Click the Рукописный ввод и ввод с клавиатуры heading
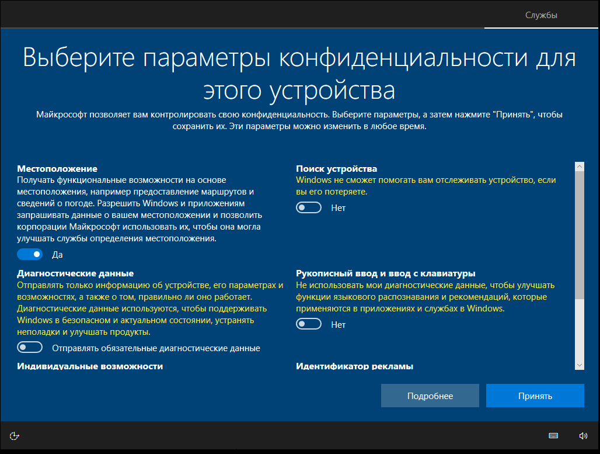 pos(386,273)
